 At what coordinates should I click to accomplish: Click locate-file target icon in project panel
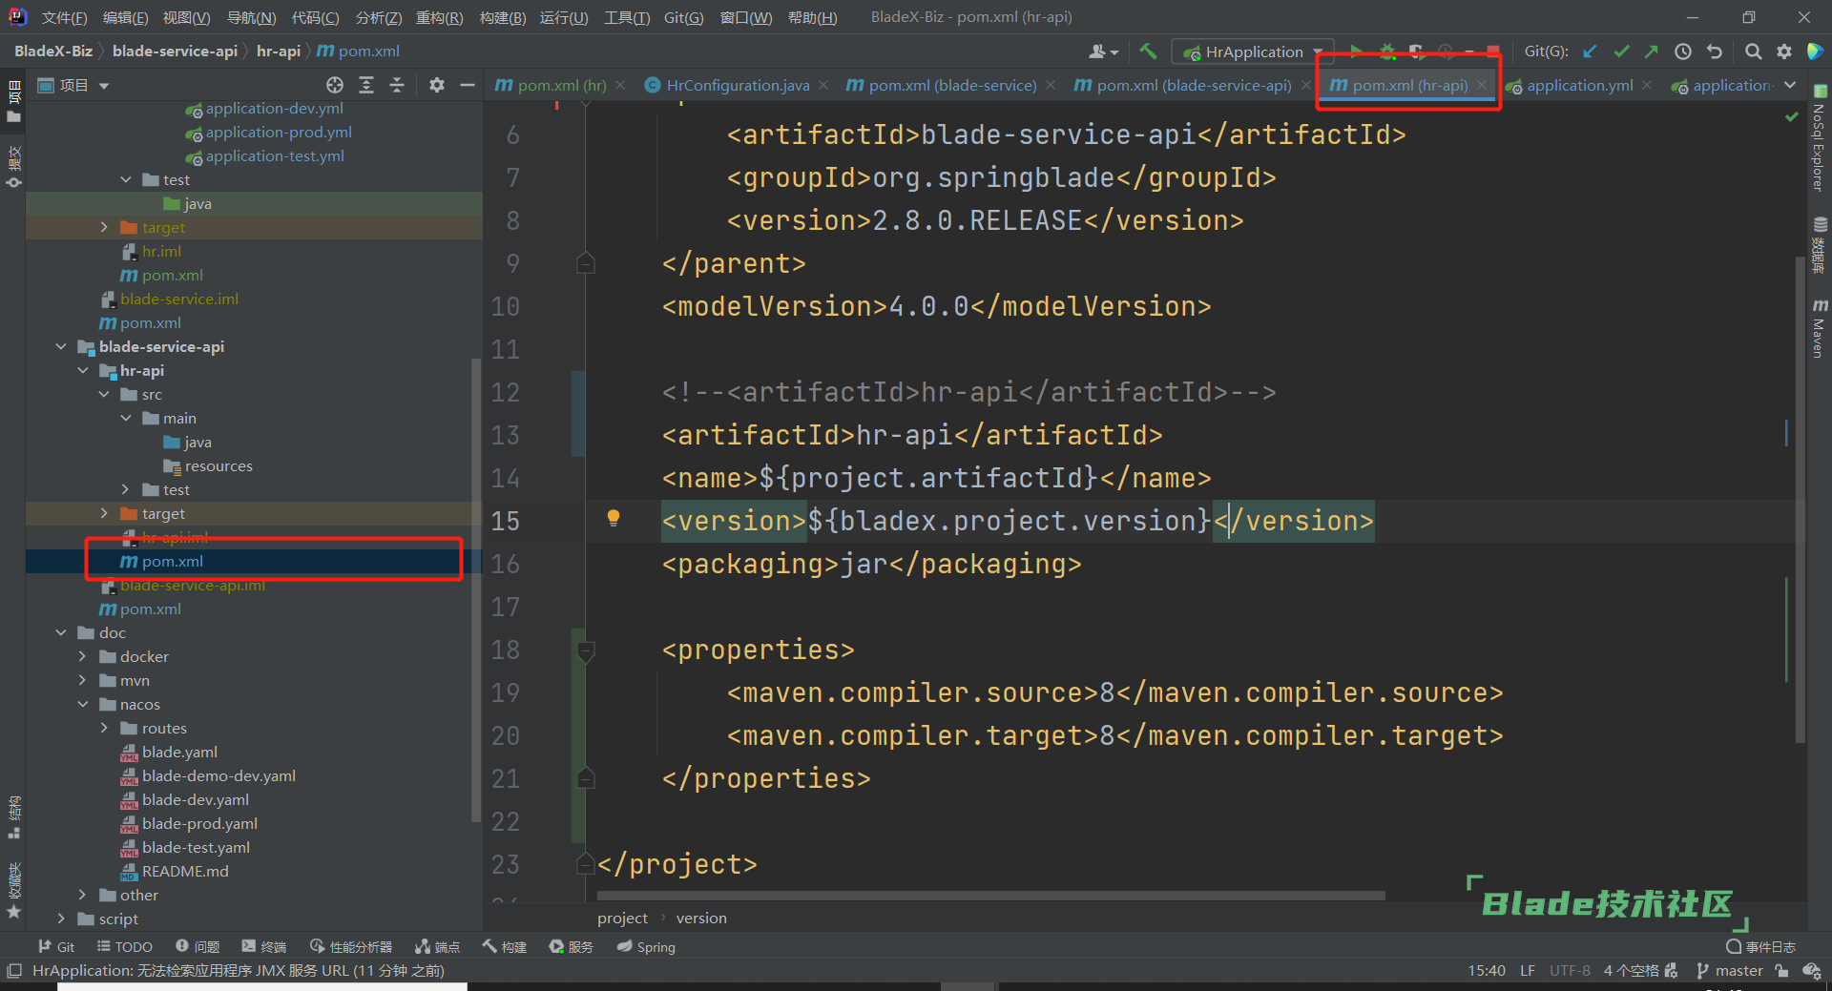click(335, 86)
